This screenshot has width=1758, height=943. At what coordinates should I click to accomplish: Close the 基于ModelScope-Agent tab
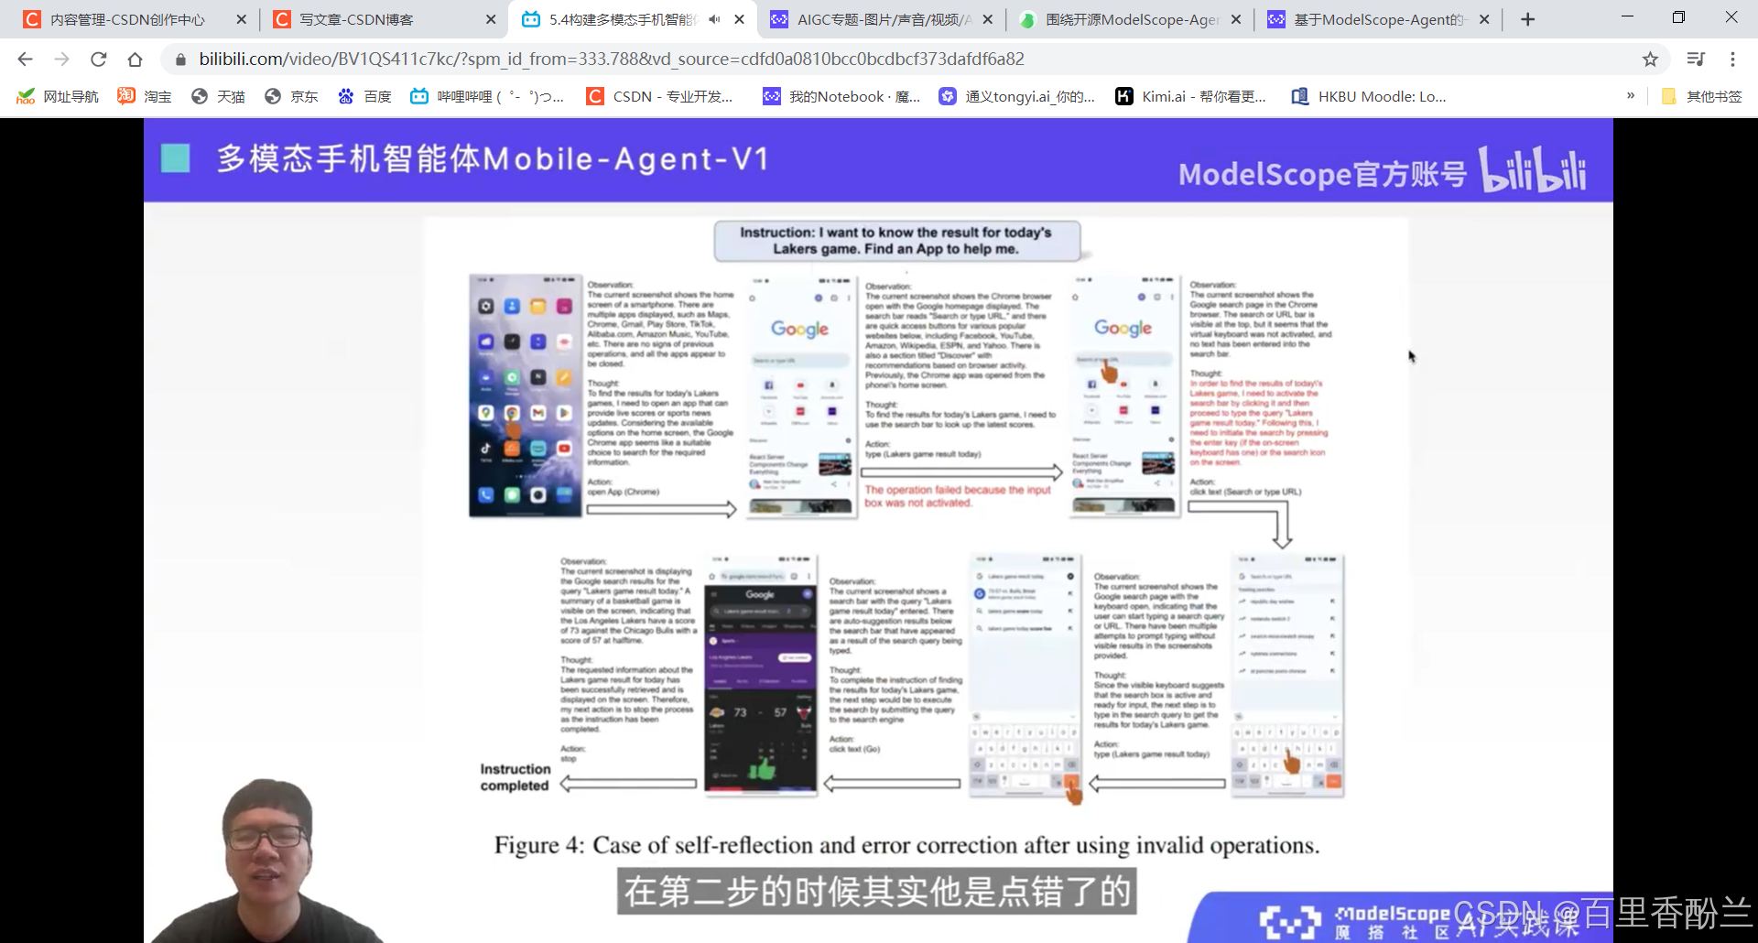tap(1484, 19)
